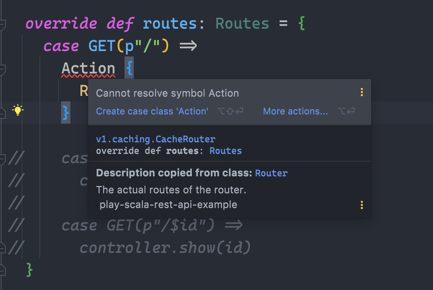Click the play-scala-rest-api-example module name
The height and width of the screenshot is (290, 433).
[x=168, y=205]
